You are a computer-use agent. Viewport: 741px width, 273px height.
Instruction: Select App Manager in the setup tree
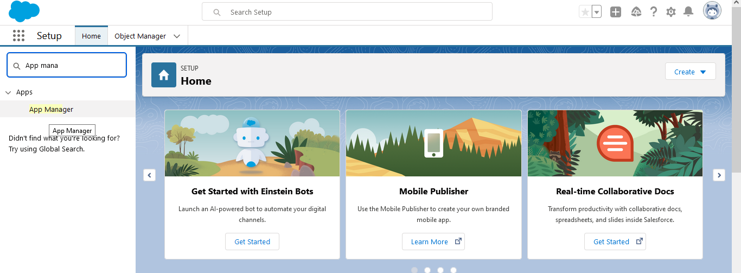(x=51, y=109)
